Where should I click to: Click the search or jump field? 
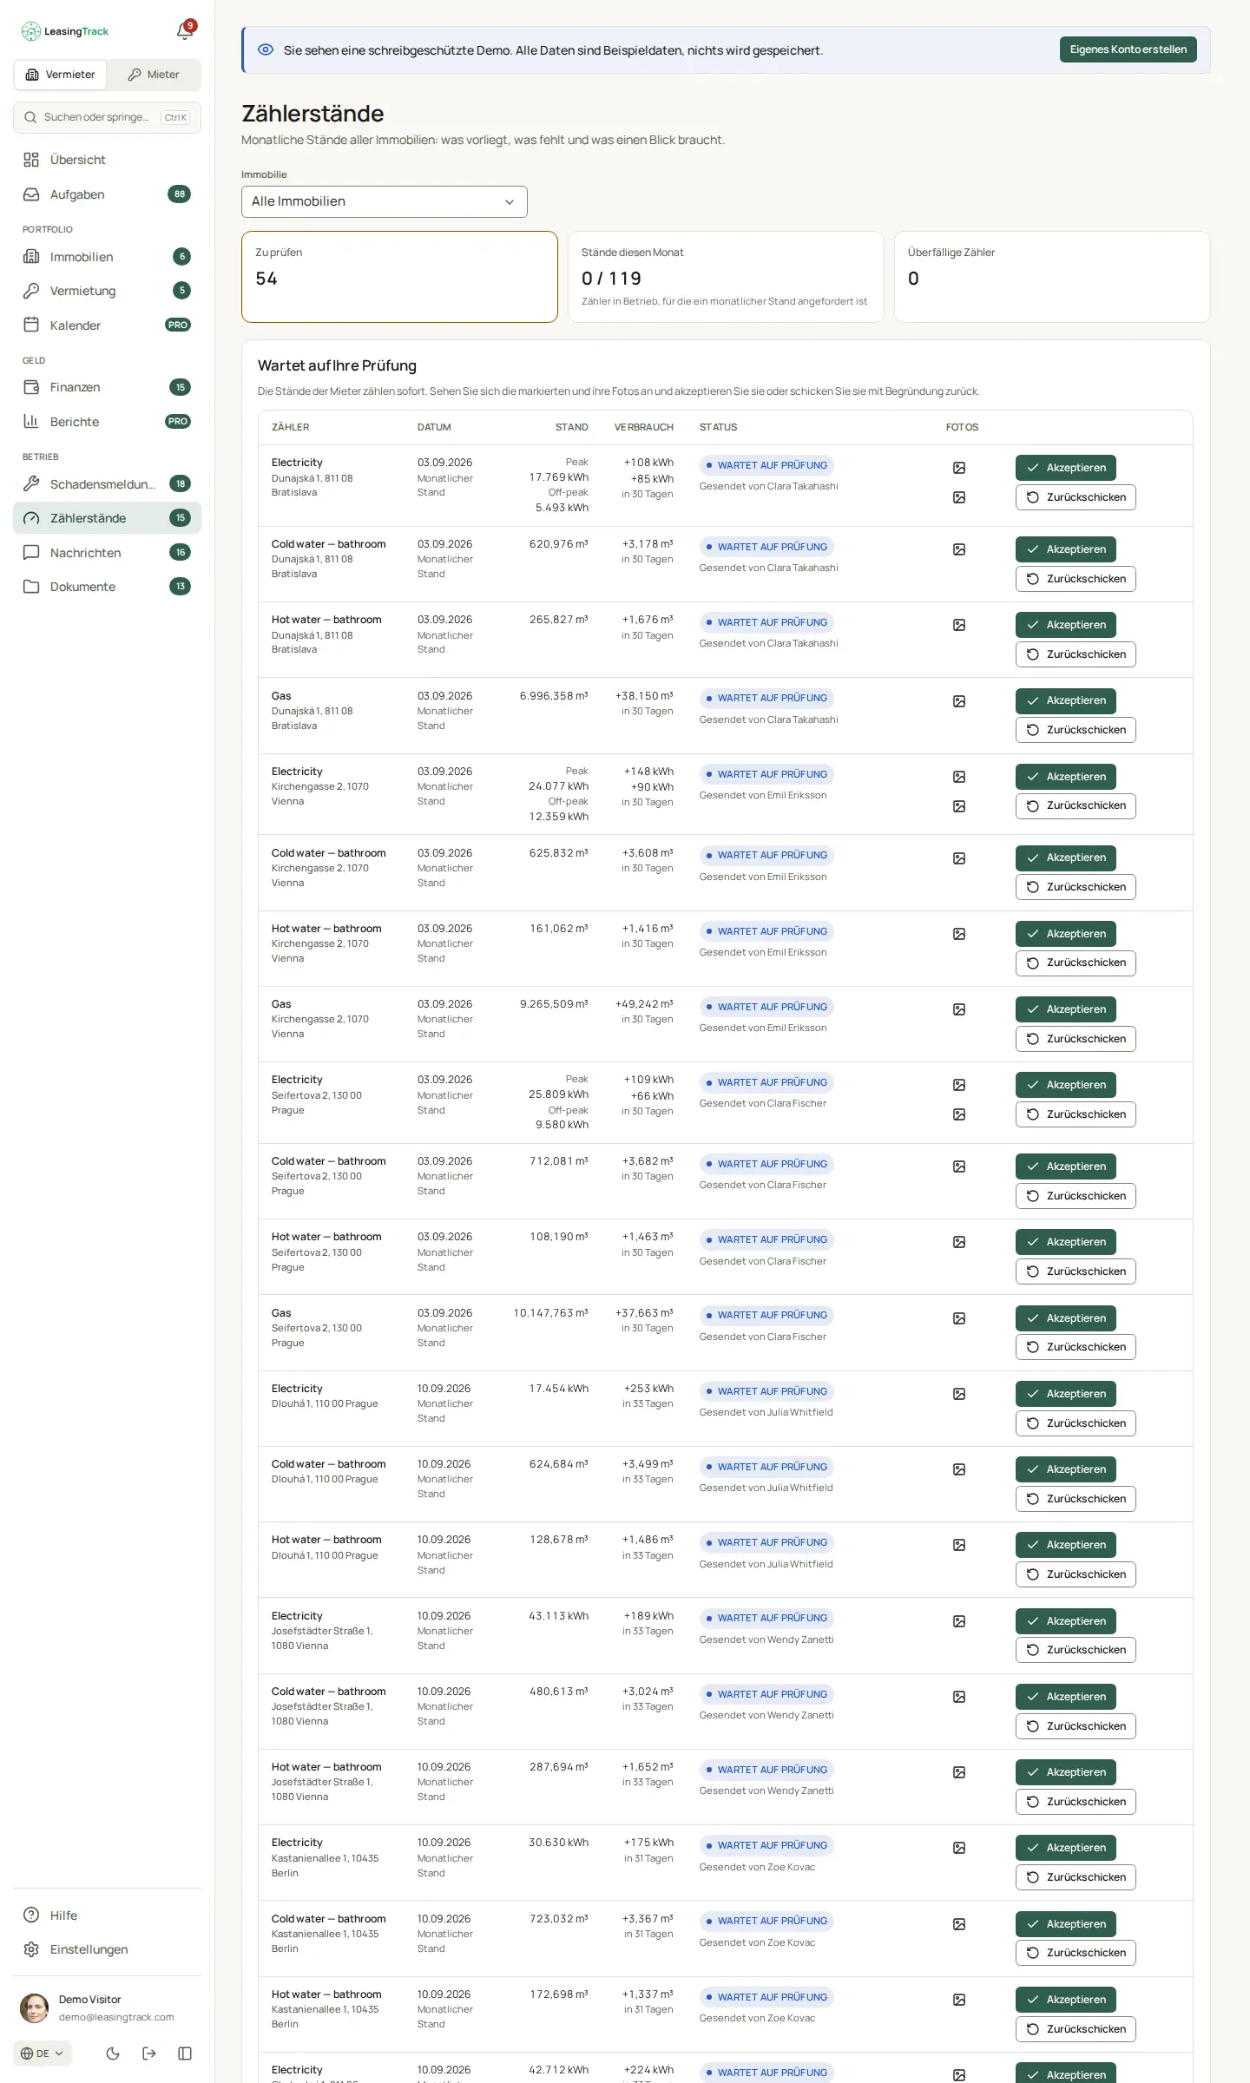[107, 117]
